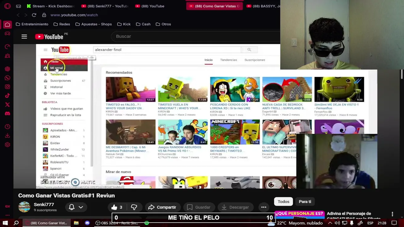The height and width of the screenshot is (227, 404).
Task: Open the YouTube hamburger guide menu
Action: [x=24, y=37]
